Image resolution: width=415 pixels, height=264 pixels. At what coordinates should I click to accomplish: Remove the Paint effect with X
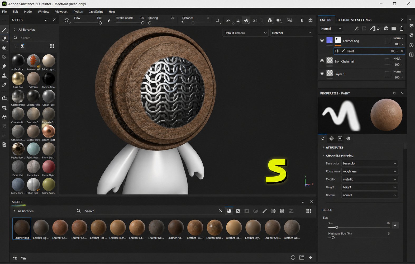pyautogui.click(x=402, y=51)
